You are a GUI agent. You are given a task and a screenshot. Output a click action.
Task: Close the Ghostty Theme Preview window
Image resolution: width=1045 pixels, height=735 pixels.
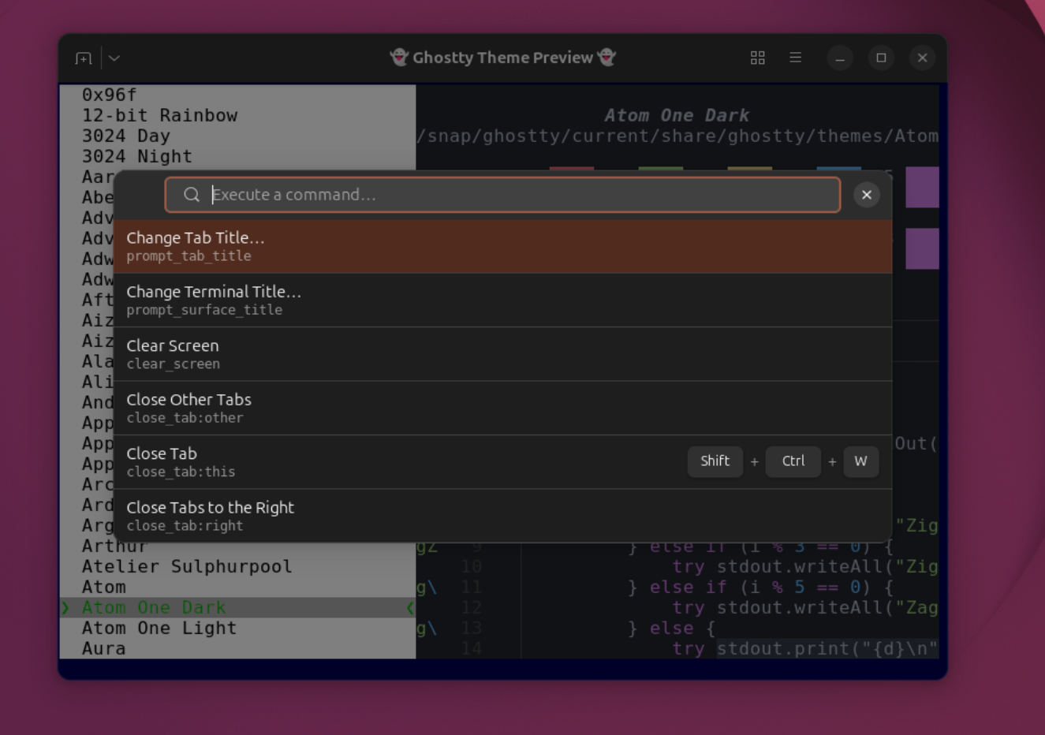(922, 58)
